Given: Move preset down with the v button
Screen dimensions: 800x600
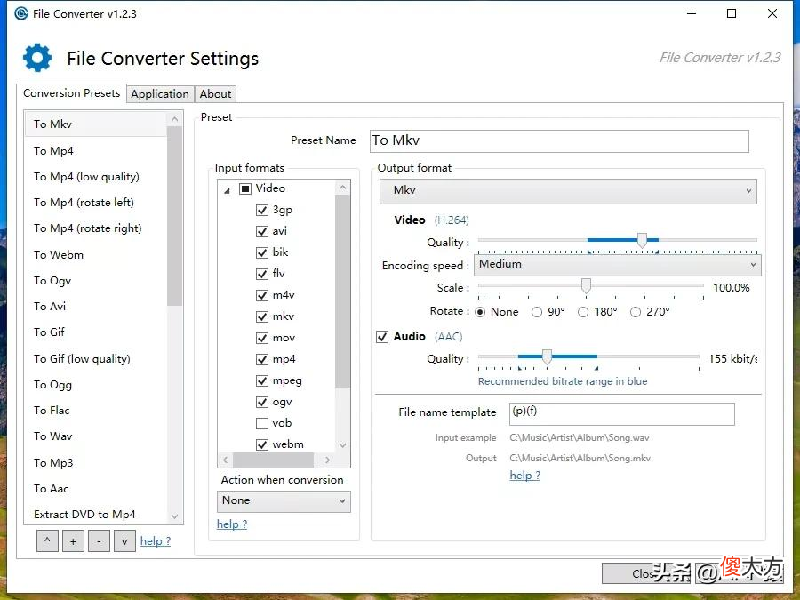Looking at the screenshot, I should click(x=124, y=540).
